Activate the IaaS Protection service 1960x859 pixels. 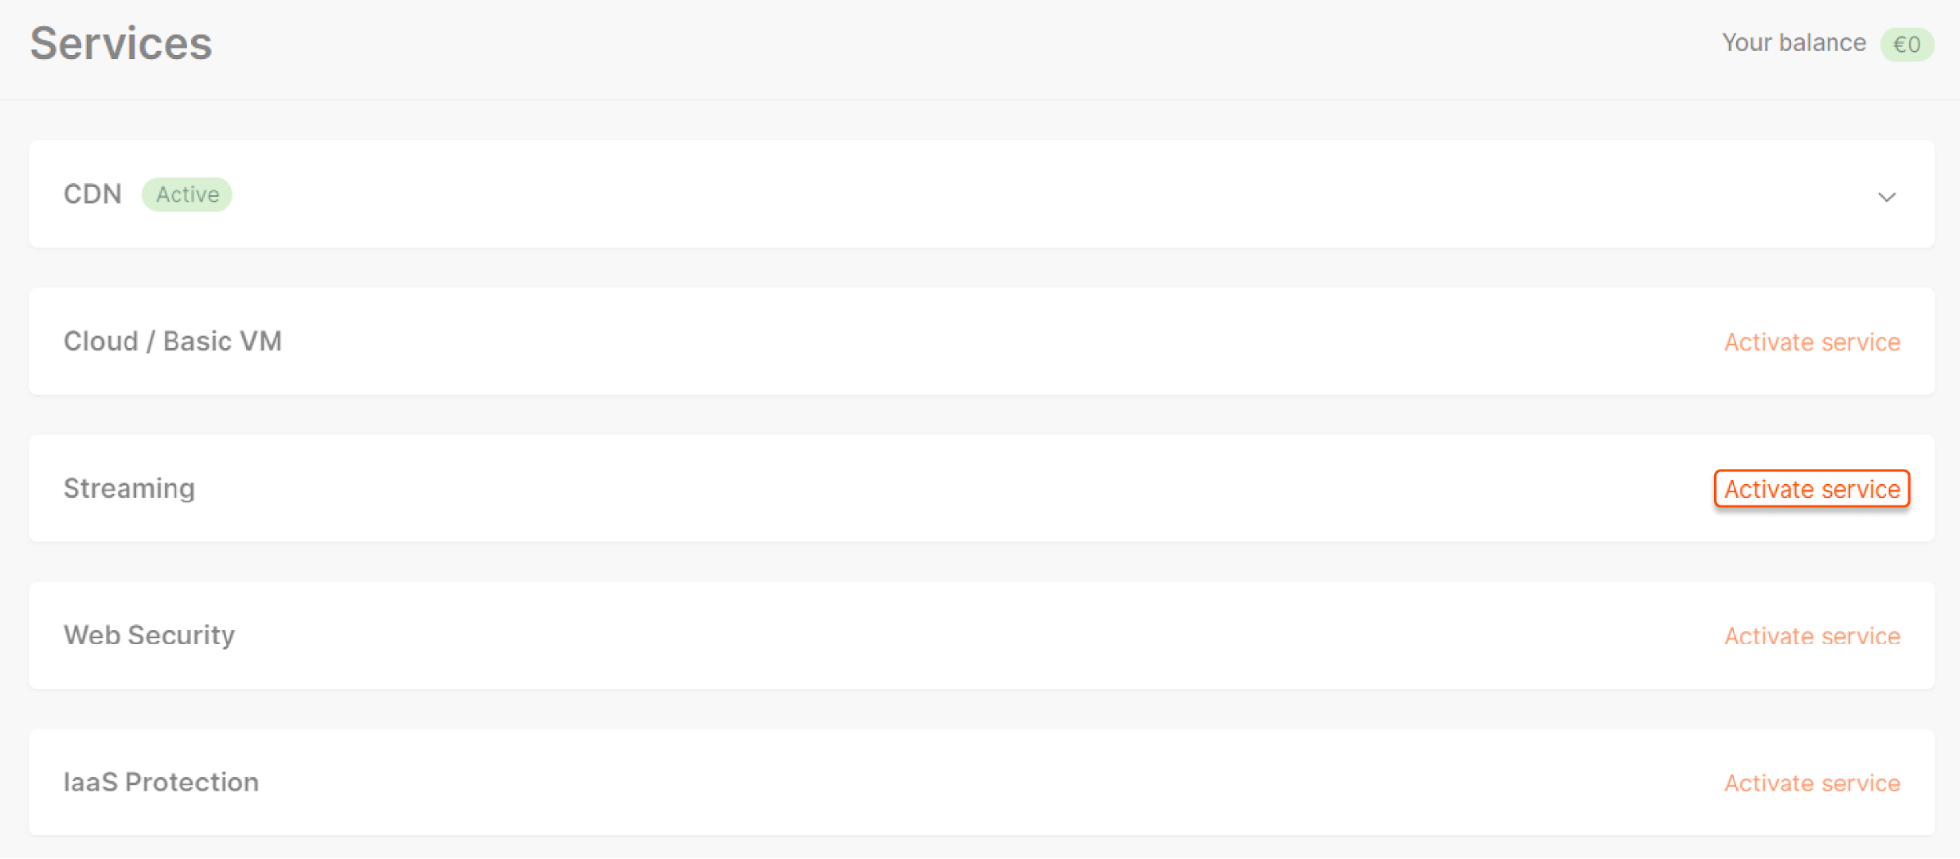click(1811, 783)
